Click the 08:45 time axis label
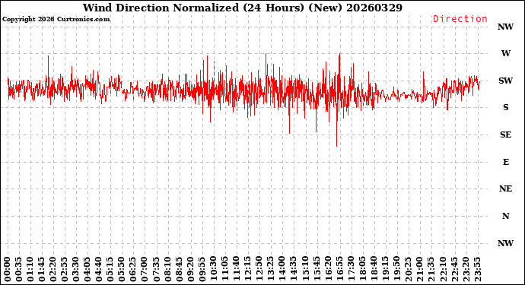 (179, 269)
